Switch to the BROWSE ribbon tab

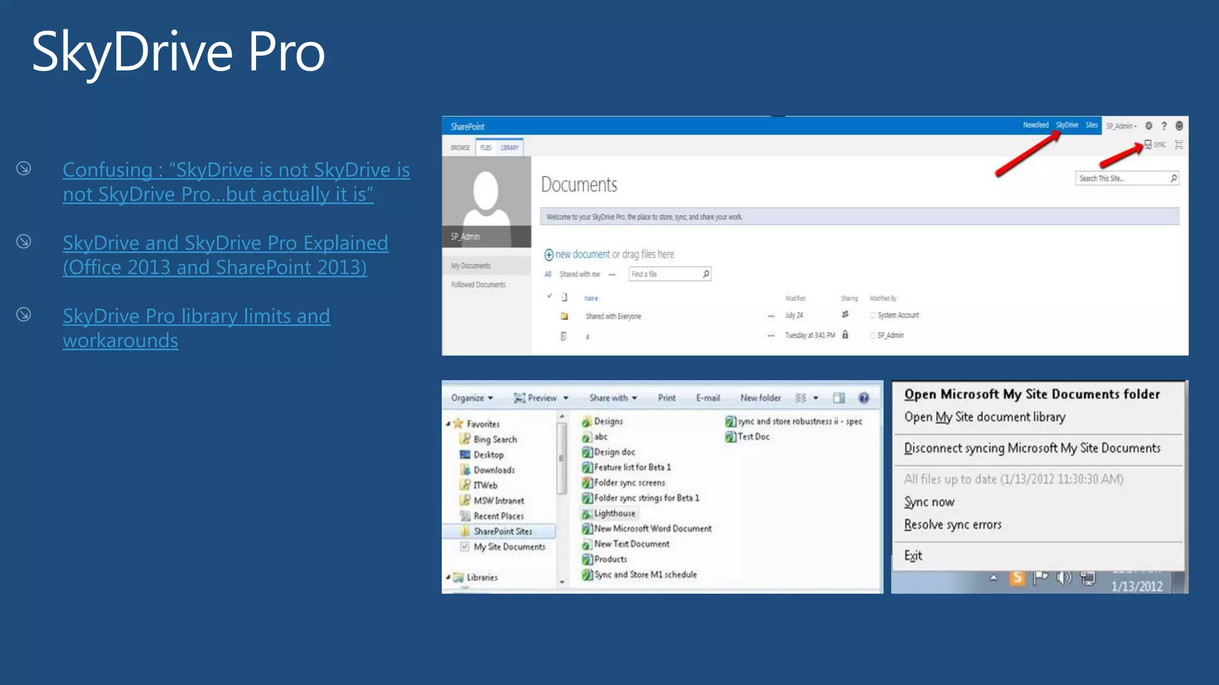(460, 147)
